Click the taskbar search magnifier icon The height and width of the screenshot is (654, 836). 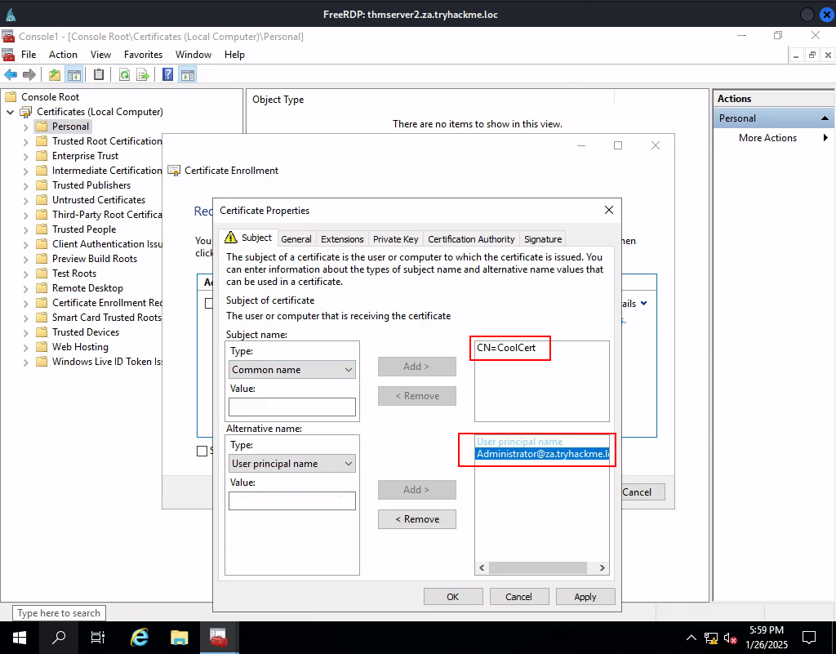point(59,638)
